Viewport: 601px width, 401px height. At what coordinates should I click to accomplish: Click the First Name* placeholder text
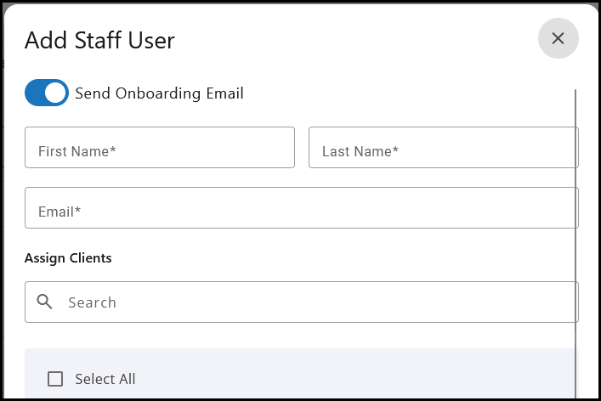tap(77, 151)
